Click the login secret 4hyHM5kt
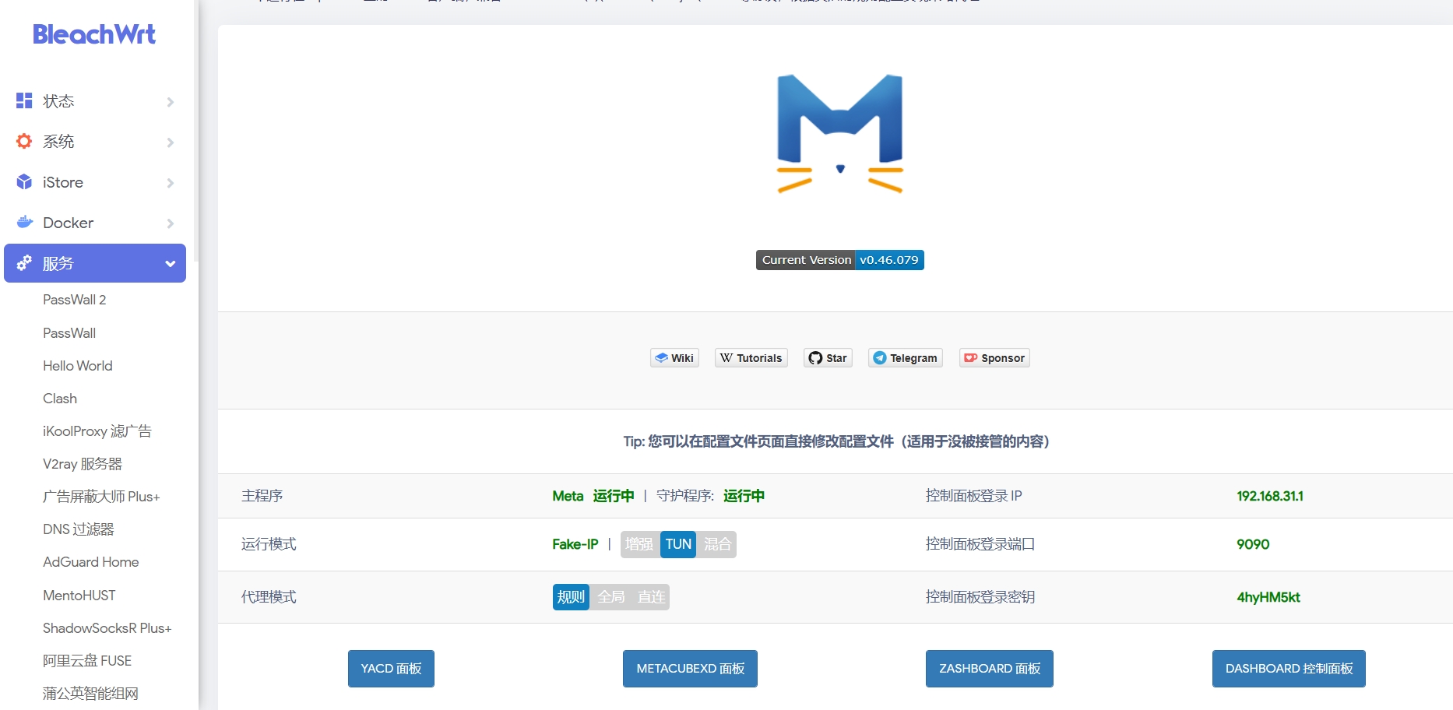1453x710 pixels. tap(1268, 597)
